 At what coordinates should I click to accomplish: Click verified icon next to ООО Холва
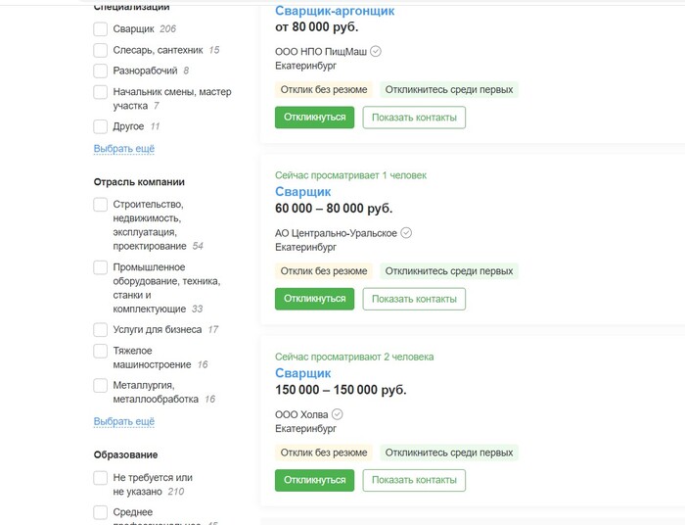click(338, 414)
